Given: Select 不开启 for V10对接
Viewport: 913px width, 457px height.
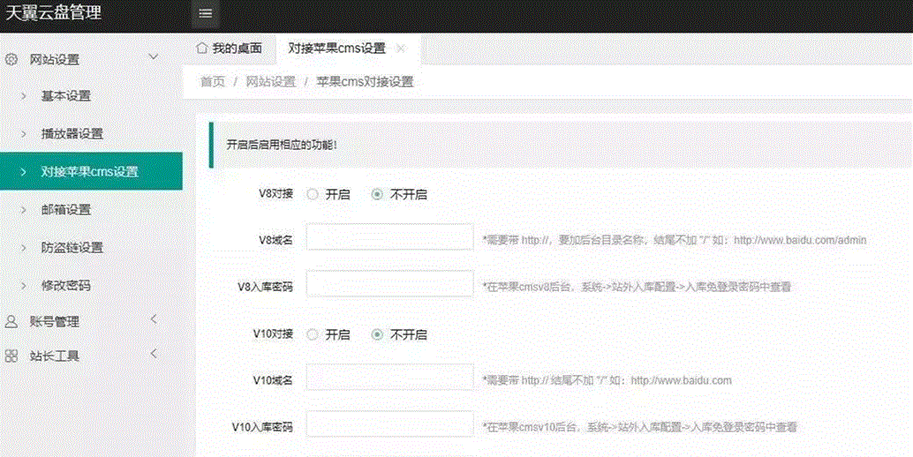Looking at the screenshot, I should tap(378, 335).
